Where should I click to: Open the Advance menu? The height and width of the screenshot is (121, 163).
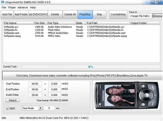tap(23, 8)
